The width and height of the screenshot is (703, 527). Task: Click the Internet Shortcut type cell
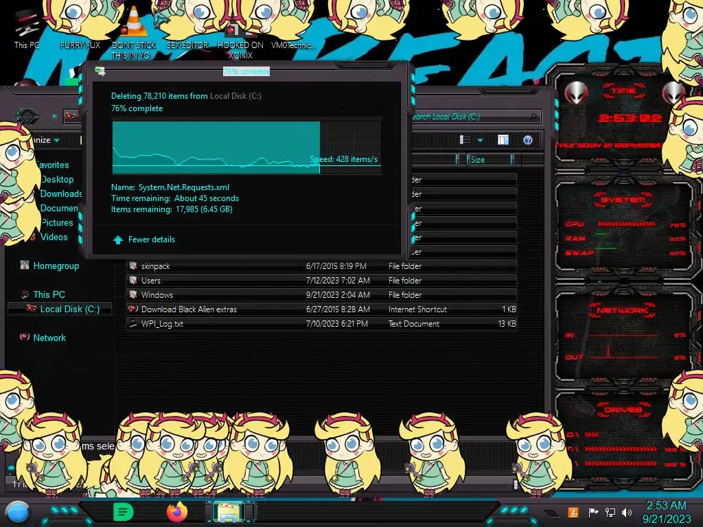click(417, 309)
